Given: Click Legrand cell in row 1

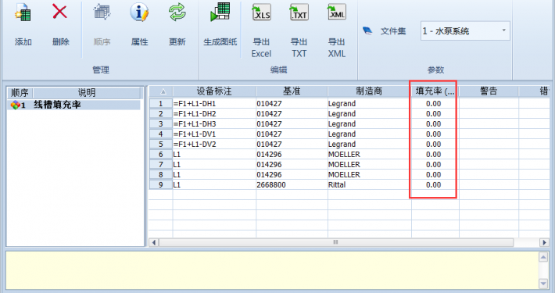Looking at the screenshot, I should (369, 104).
